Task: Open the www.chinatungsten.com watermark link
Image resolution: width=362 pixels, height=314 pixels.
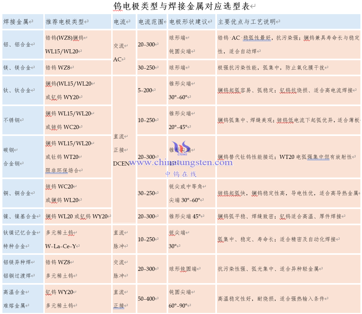Action: pyautogui.click(x=181, y=162)
